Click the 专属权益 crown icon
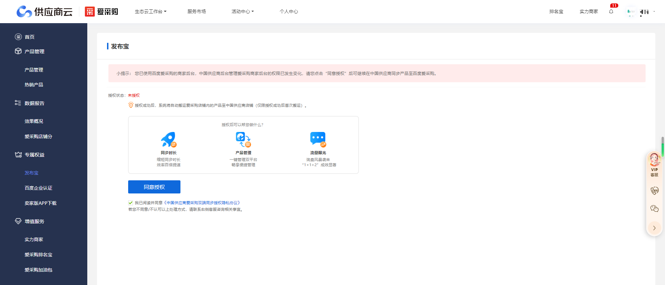Viewport: 665px width, 285px height. 18,154
